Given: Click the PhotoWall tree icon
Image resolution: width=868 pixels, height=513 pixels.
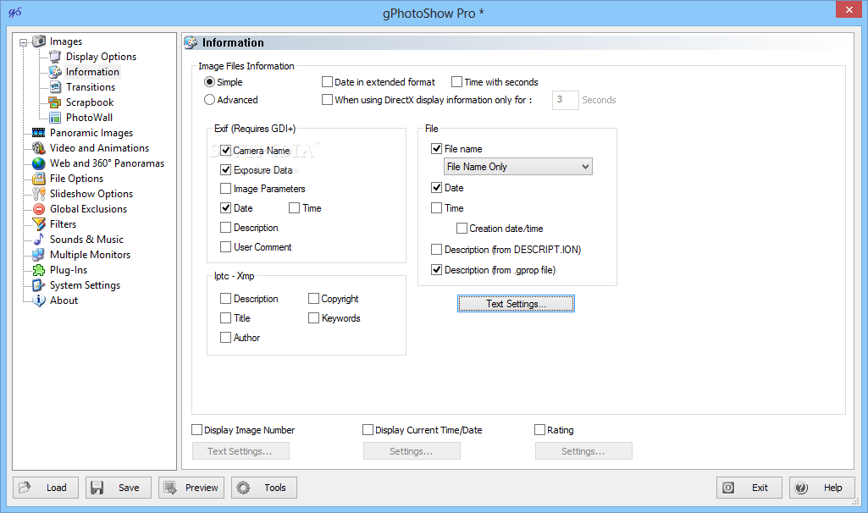Looking at the screenshot, I should coord(55,118).
